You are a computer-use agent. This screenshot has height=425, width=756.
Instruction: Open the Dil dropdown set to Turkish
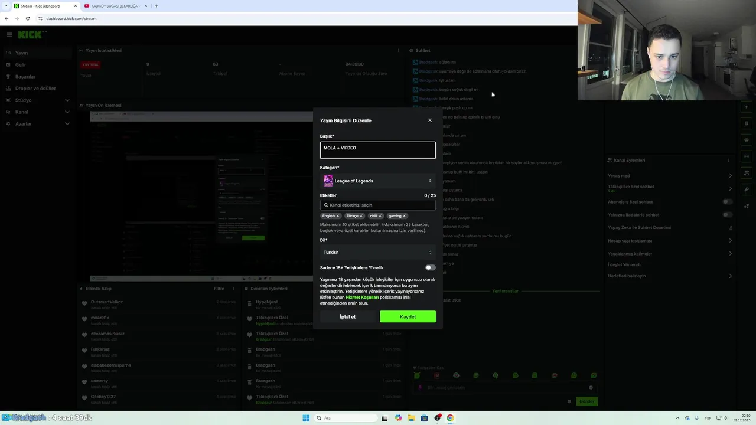(378, 252)
